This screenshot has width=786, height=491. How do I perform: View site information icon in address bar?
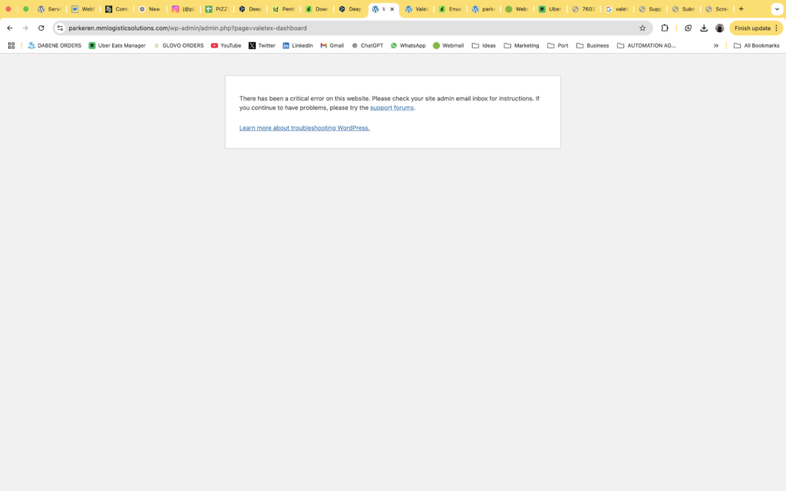point(60,28)
